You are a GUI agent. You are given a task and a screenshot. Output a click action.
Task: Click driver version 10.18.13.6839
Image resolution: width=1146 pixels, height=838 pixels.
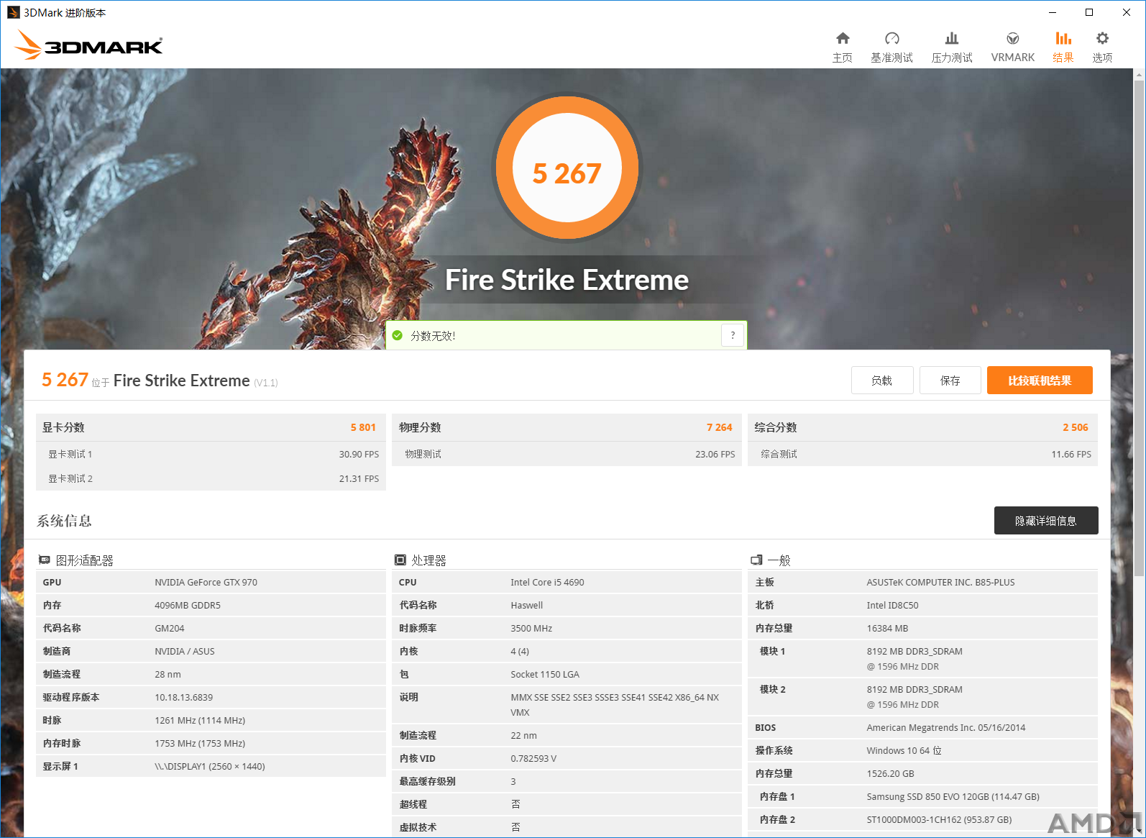184,698
